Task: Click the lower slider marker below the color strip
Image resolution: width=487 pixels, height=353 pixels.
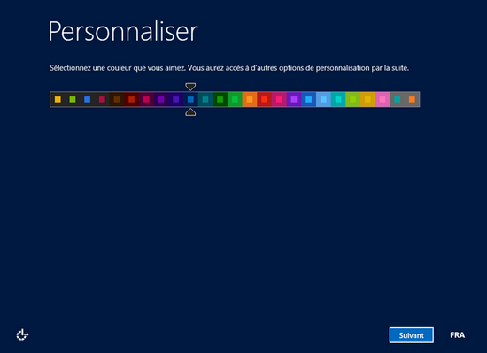Action: (x=190, y=112)
